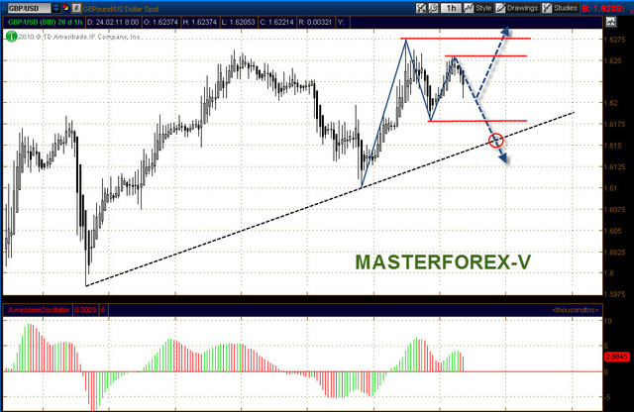Click the 1.6275 price axis label
Viewport: 634px width, 412px height.
(614, 40)
